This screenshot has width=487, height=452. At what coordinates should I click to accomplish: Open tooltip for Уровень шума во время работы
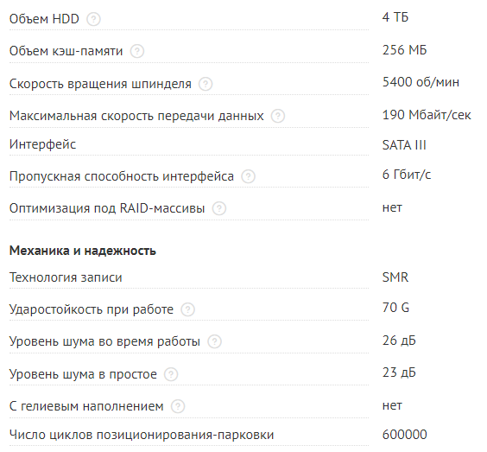point(215,341)
